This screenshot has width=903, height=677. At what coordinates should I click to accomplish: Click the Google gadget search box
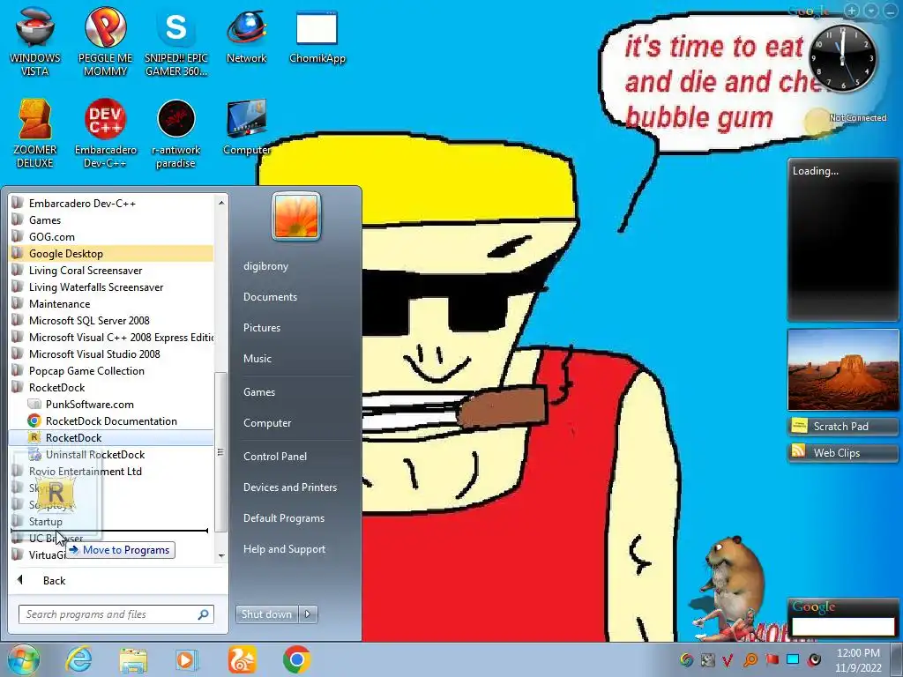[x=843, y=627]
